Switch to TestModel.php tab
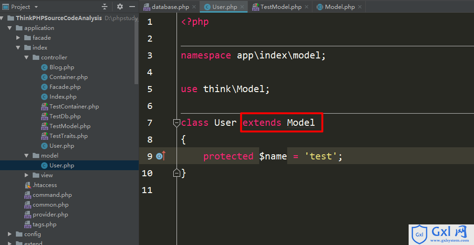 click(281, 7)
